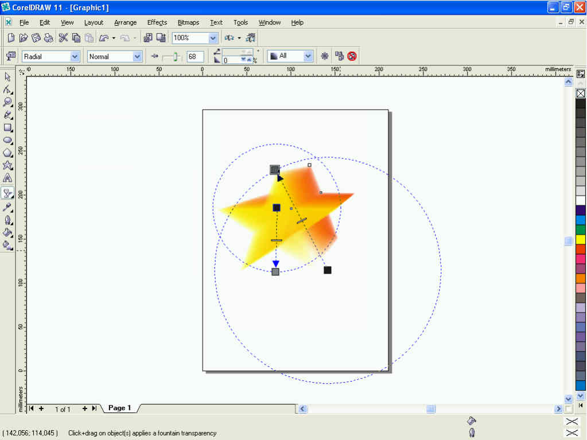Click the no-color X swatch atop palette
The image size is (587, 440).
[x=580, y=93]
